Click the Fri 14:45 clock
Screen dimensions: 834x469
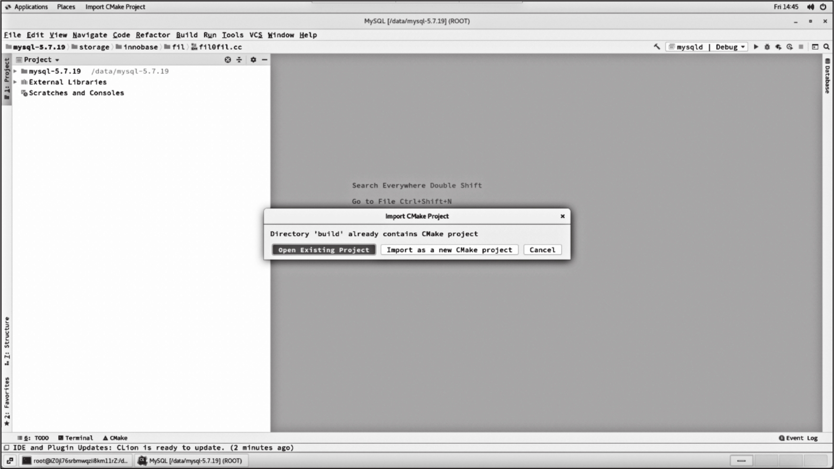click(786, 7)
